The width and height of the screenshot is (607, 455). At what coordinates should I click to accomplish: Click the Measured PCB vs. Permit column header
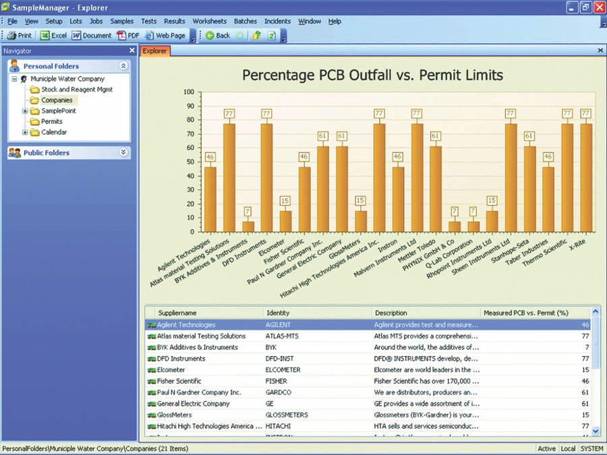click(x=526, y=313)
